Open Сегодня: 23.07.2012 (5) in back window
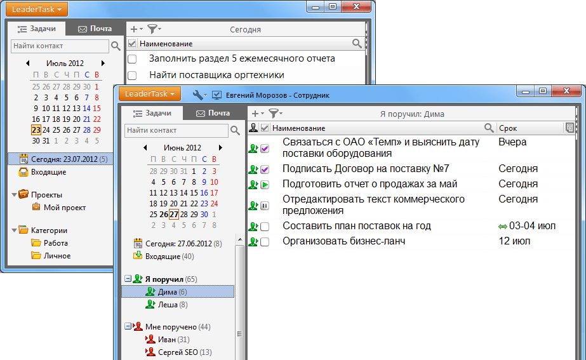The height and width of the screenshot is (360, 586). pos(60,159)
